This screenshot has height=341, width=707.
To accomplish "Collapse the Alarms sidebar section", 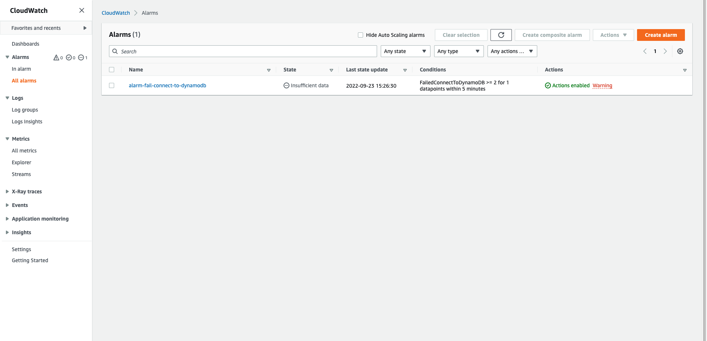I will coord(7,57).
